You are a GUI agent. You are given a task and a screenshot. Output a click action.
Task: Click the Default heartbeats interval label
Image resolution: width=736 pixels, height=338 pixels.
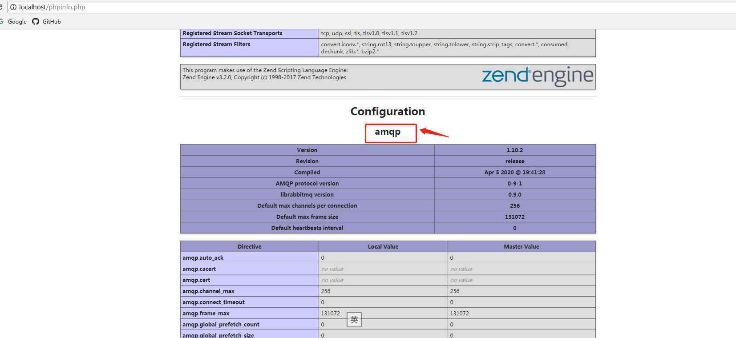pyautogui.click(x=307, y=228)
